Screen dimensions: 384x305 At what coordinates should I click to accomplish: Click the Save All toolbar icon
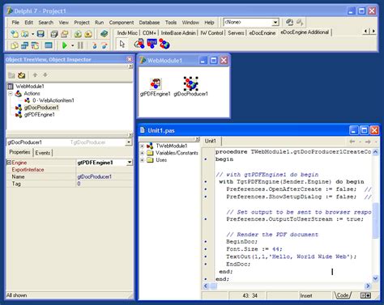[x=54, y=34]
